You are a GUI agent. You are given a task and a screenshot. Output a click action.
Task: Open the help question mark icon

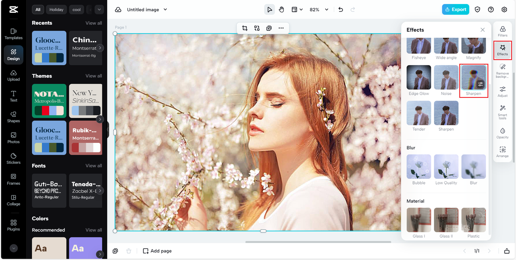tap(491, 10)
